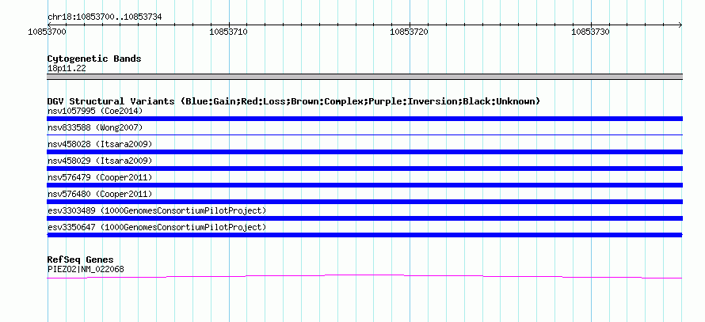Click the arrowhead at ruler's right end
Image resolution: width=705 pixels, height=322 pixels.
(x=680, y=25)
